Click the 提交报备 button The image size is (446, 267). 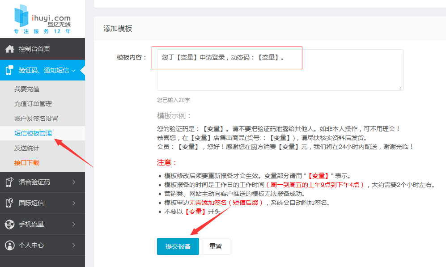pyautogui.click(x=178, y=246)
